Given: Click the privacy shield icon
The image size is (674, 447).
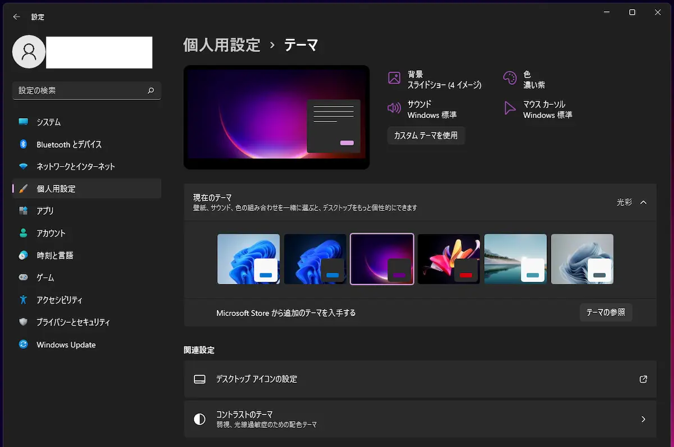Looking at the screenshot, I should click(23, 322).
